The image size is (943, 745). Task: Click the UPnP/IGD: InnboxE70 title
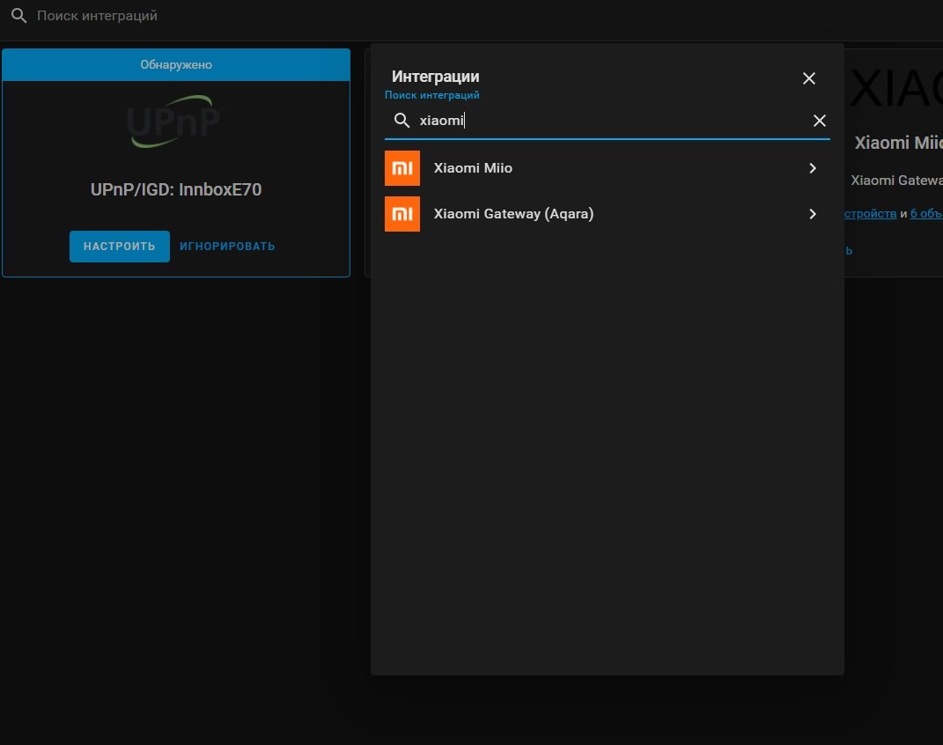[x=176, y=190]
